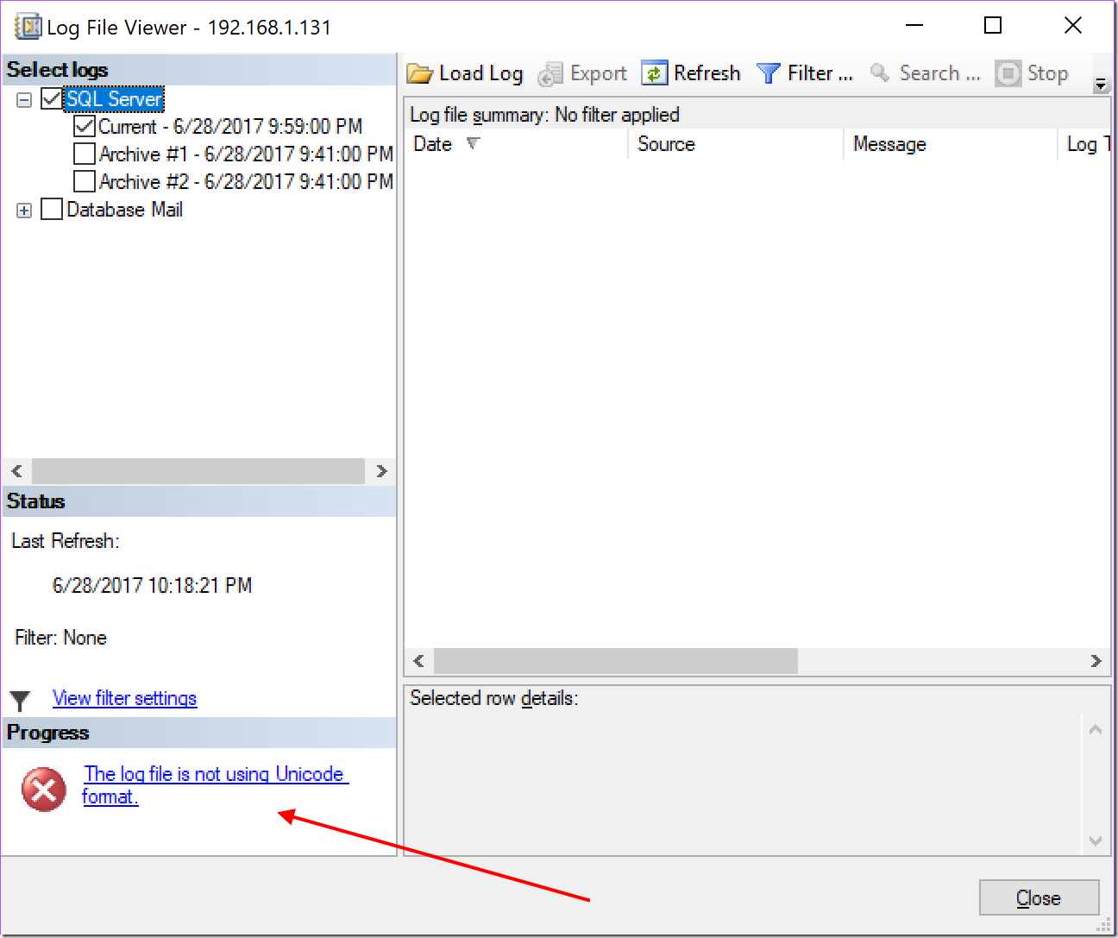Check the Archive #1 log checkbox
Screen dimensions: 1118x938
click(85, 154)
